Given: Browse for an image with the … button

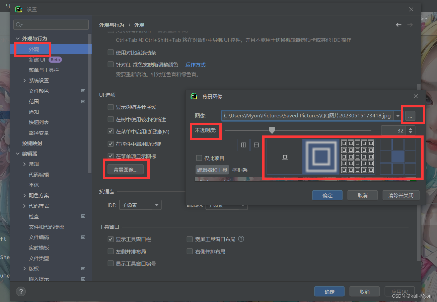Looking at the screenshot, I should pos(410,116).
